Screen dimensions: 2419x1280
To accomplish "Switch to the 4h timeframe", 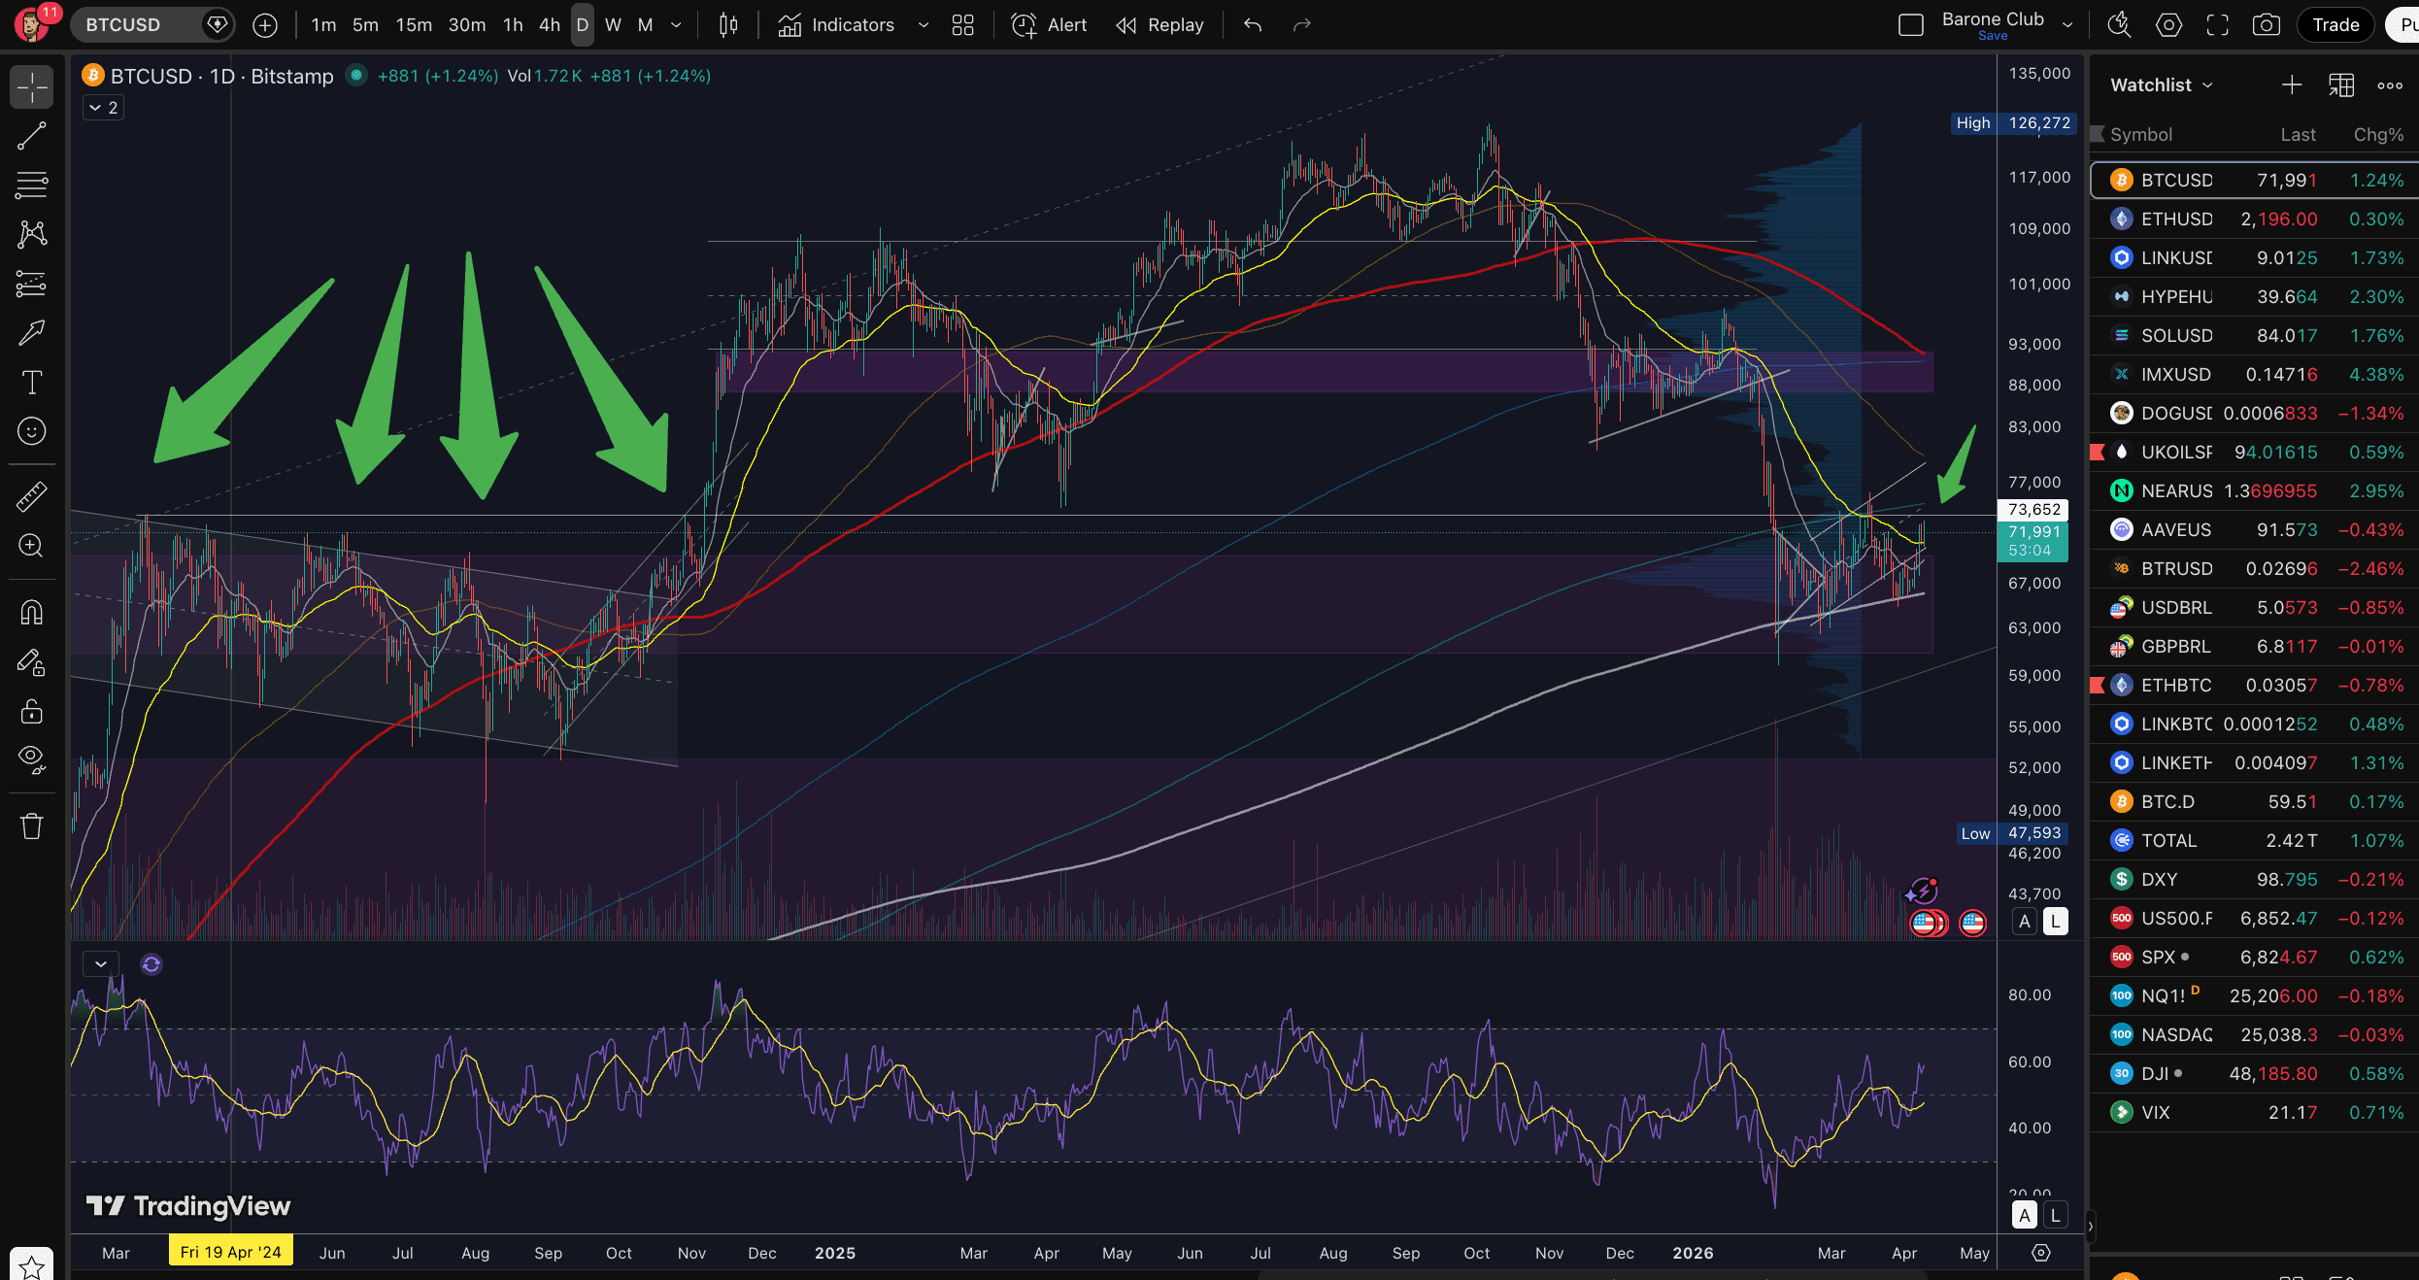I will pos(549,25).
